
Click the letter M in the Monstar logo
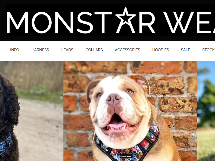(17, 23)
